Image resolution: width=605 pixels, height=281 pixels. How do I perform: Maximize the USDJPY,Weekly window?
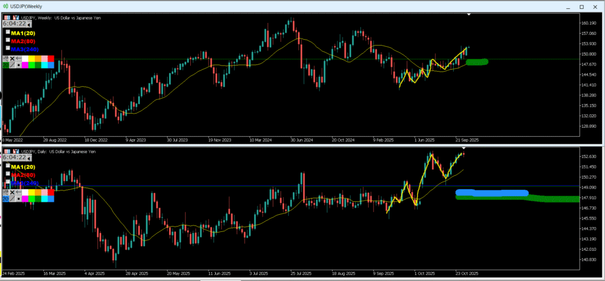(x=581, y=7)
